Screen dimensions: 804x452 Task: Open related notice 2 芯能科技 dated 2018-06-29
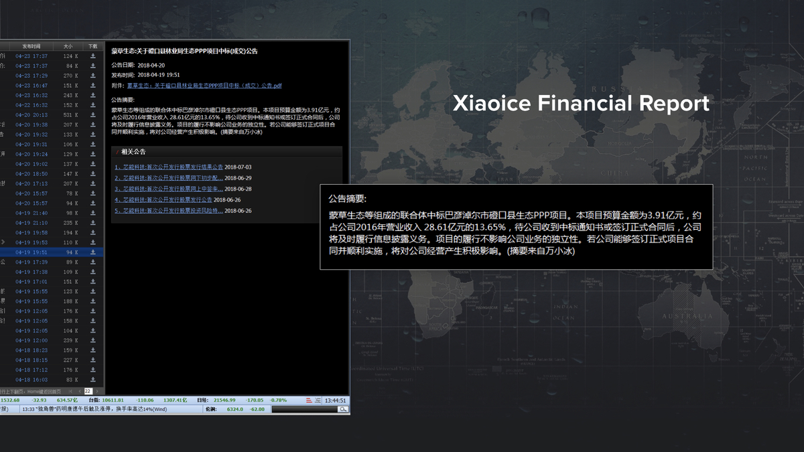[x=169, y=178]
